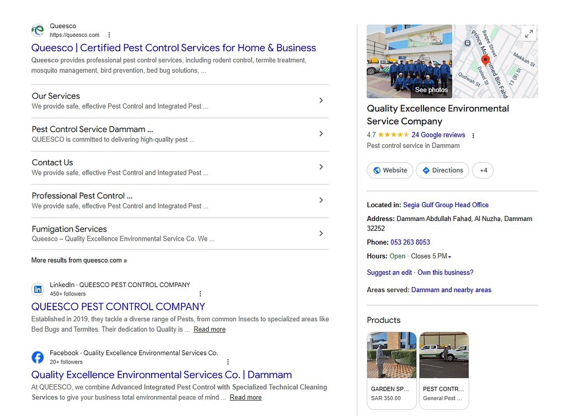Click 'Closes 5 PM' hours text

pos(429,256)
